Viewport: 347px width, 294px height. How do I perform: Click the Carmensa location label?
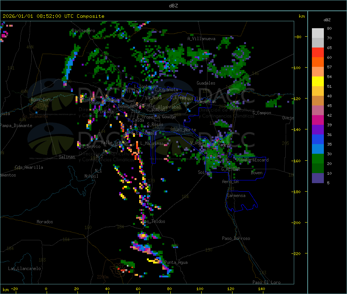pyautogui.click(x=236, y=195)
